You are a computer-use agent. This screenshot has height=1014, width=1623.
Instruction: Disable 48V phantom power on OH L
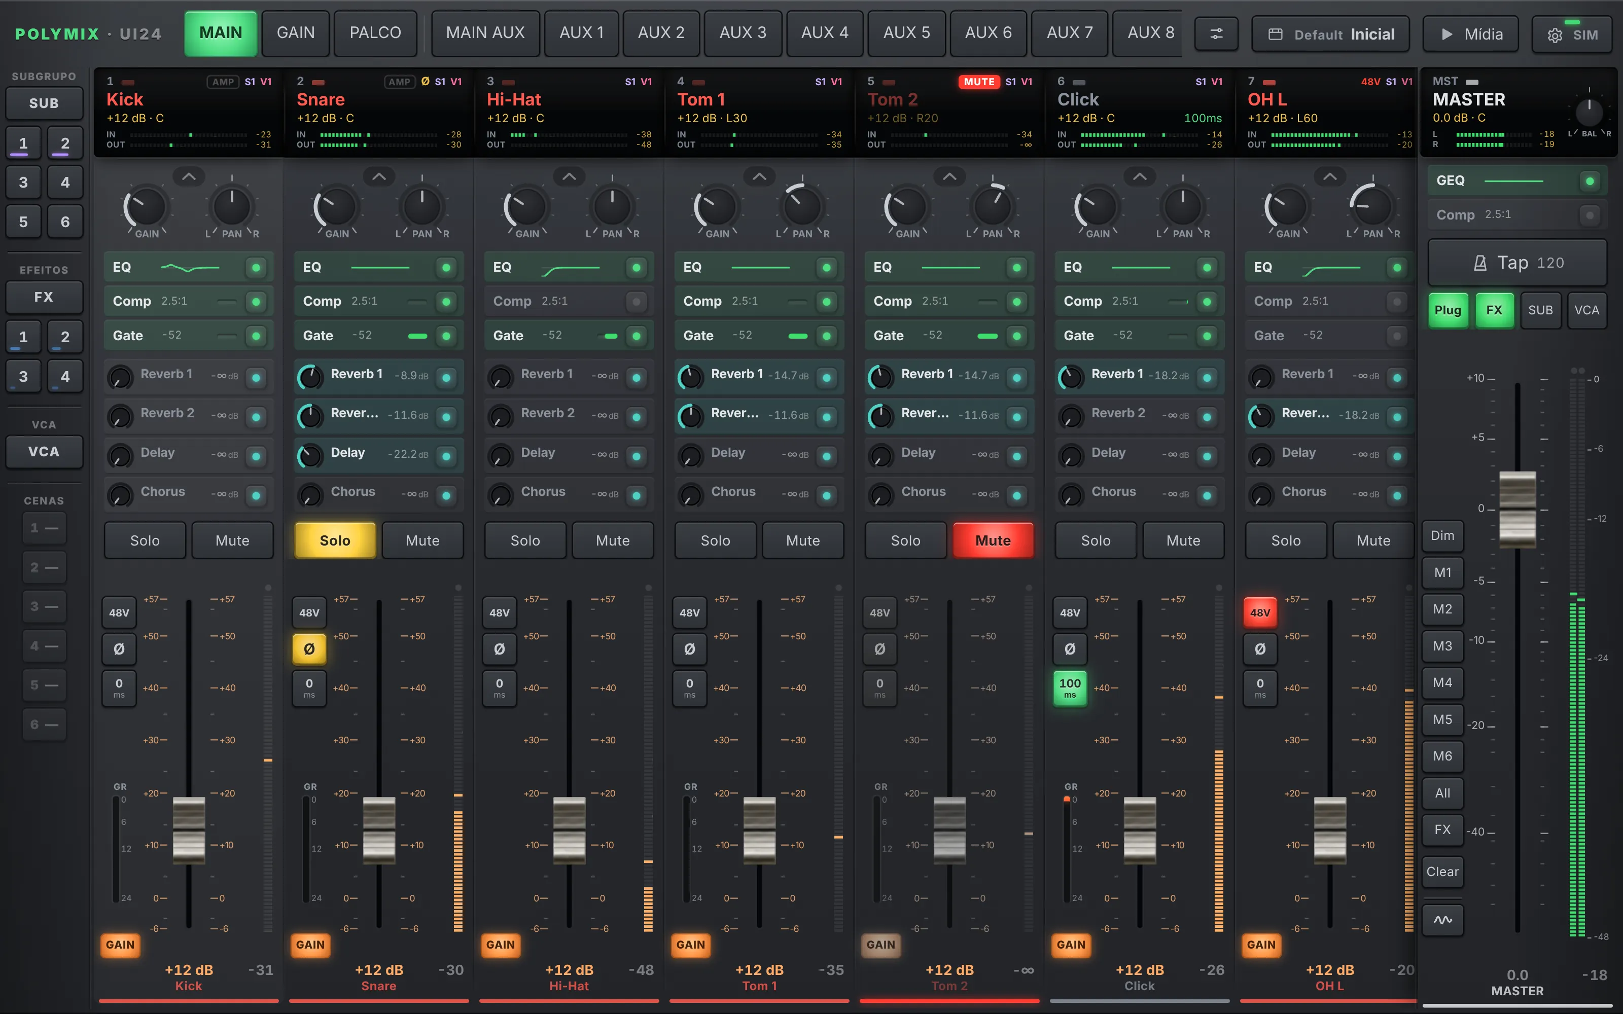[1259, 612]
